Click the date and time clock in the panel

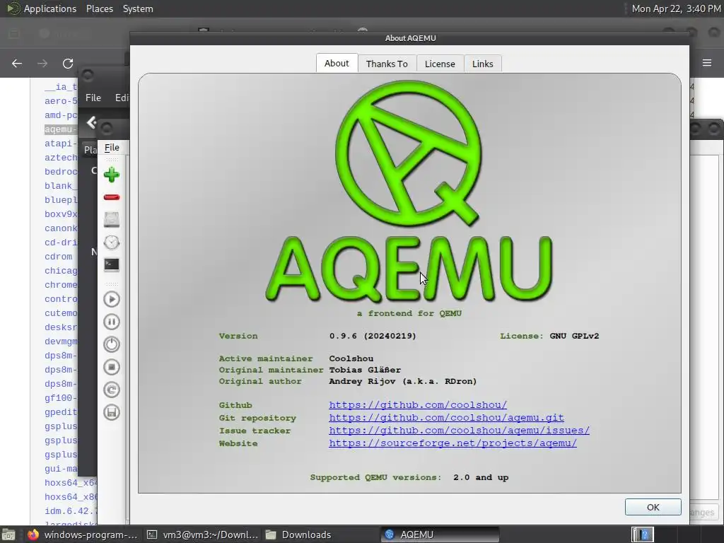point(676,8)
